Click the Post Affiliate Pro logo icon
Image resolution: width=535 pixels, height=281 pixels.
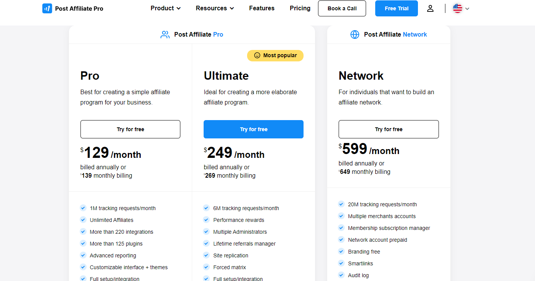coord(47,8)
